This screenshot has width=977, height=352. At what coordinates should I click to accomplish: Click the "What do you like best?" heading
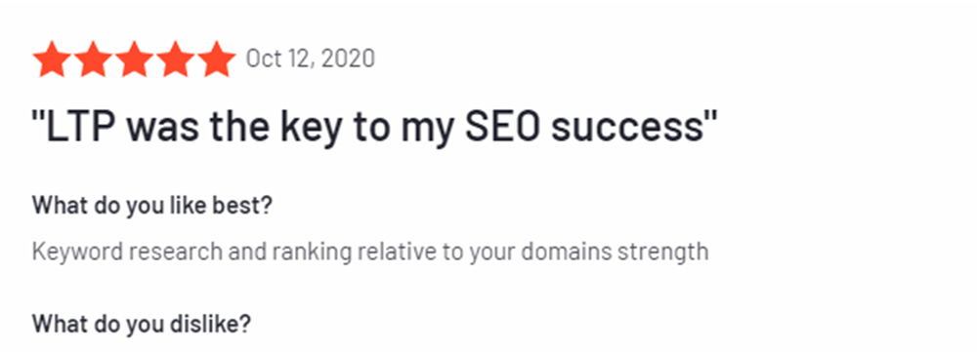[152, 205]
